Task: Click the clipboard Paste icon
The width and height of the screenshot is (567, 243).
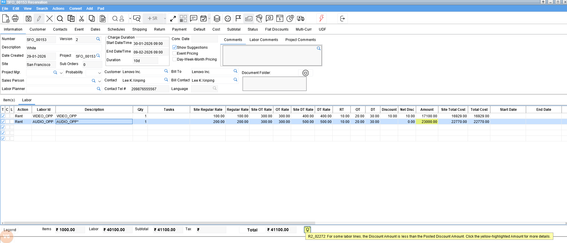Action: (x=103, y=18)
